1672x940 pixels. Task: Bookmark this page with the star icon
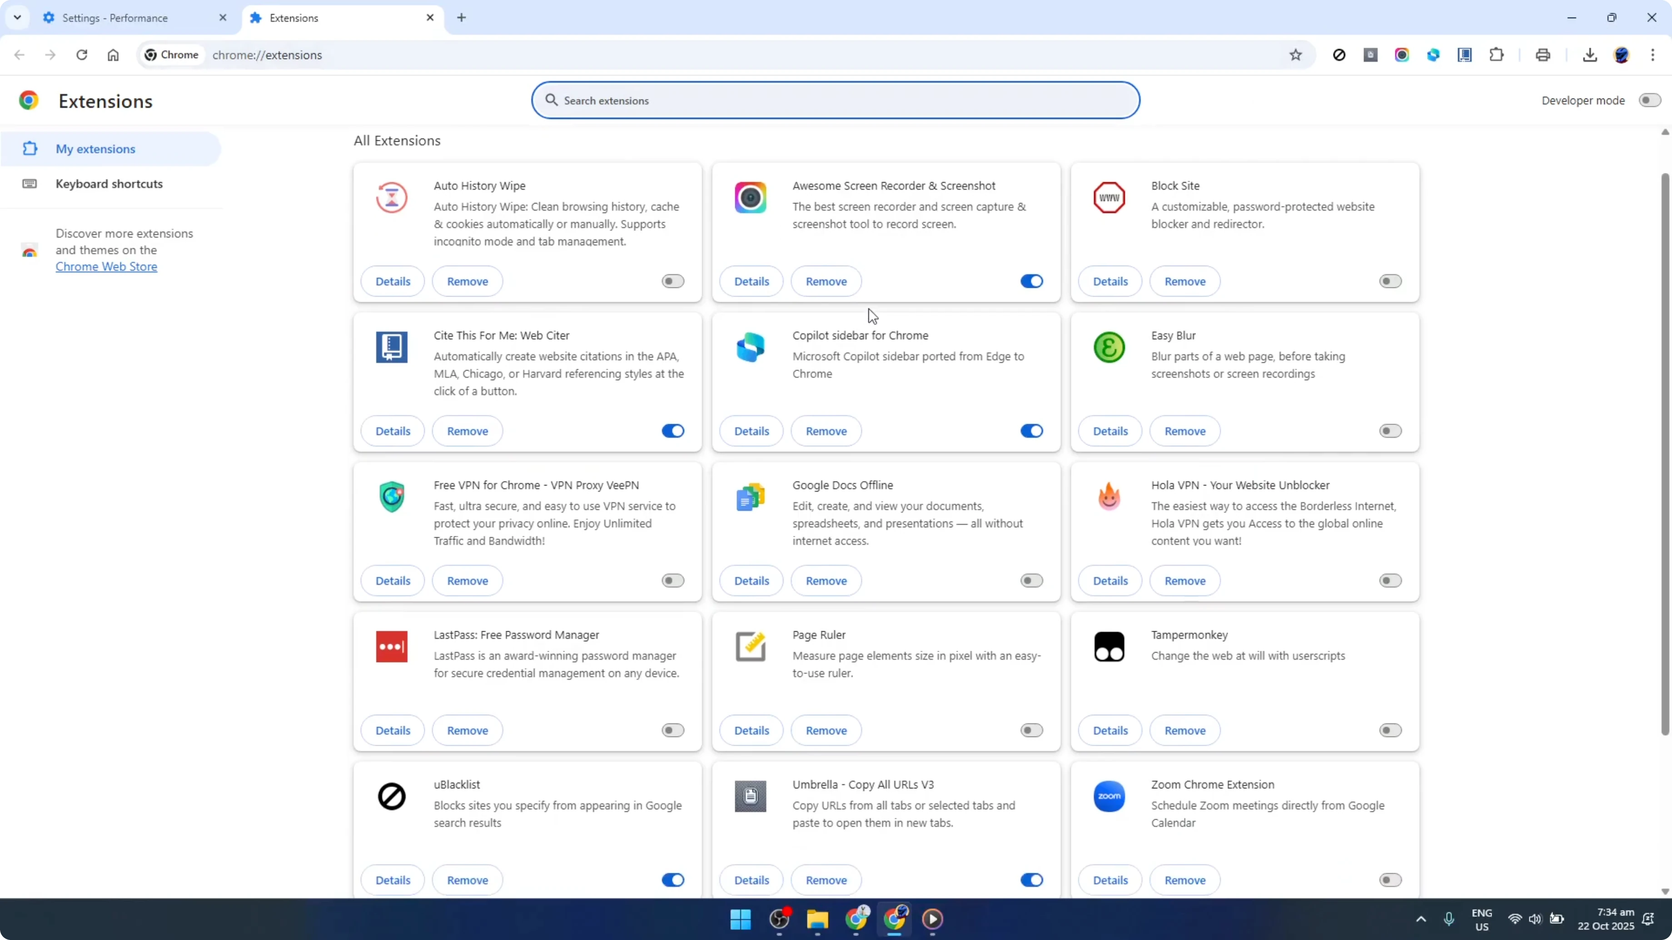[1295, 55]
